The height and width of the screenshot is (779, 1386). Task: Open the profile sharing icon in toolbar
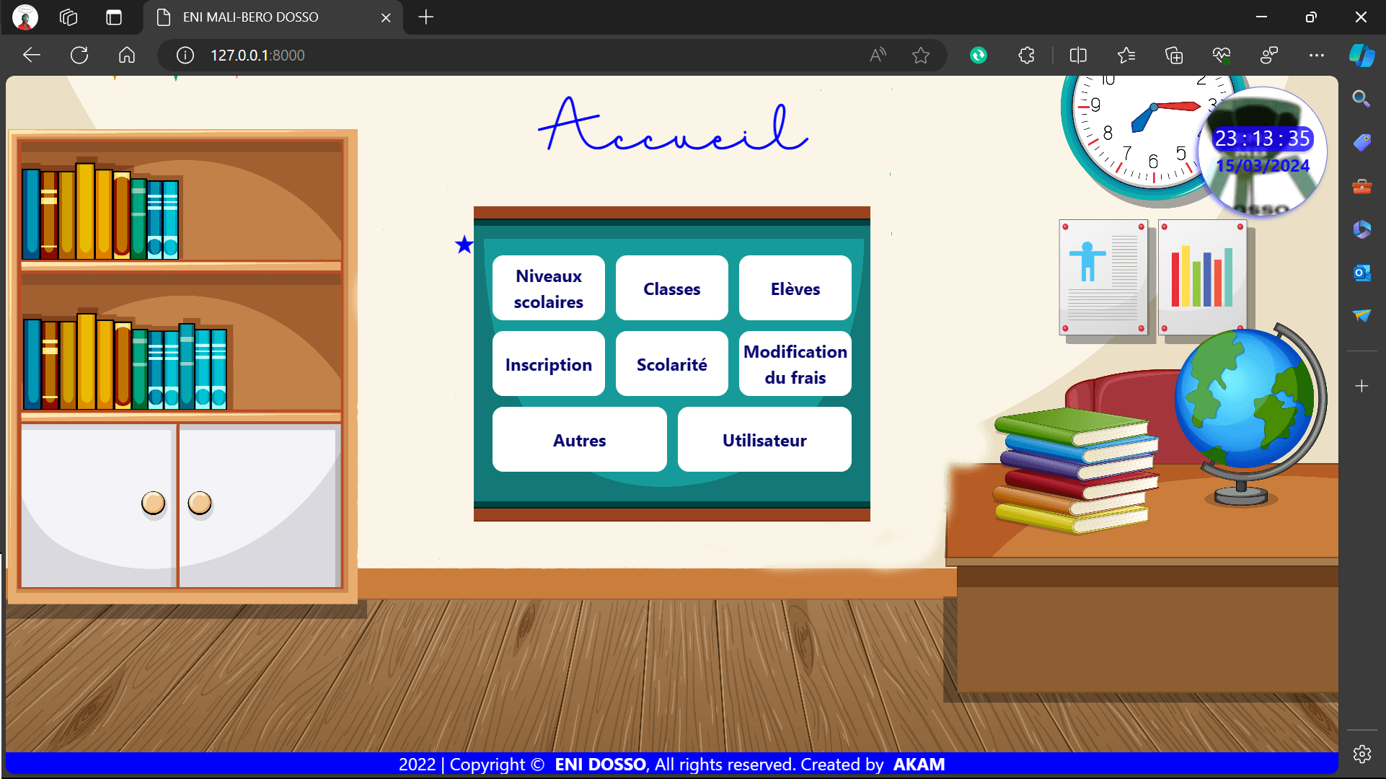click(x=1269, y=56)
